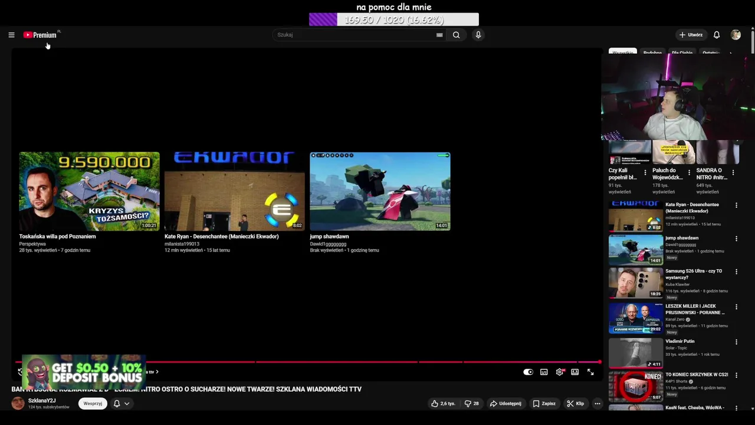Screen dimensions: 755x425
Task: Click the K4P1 Shorts channel name
Action: (x=677, y=381)
